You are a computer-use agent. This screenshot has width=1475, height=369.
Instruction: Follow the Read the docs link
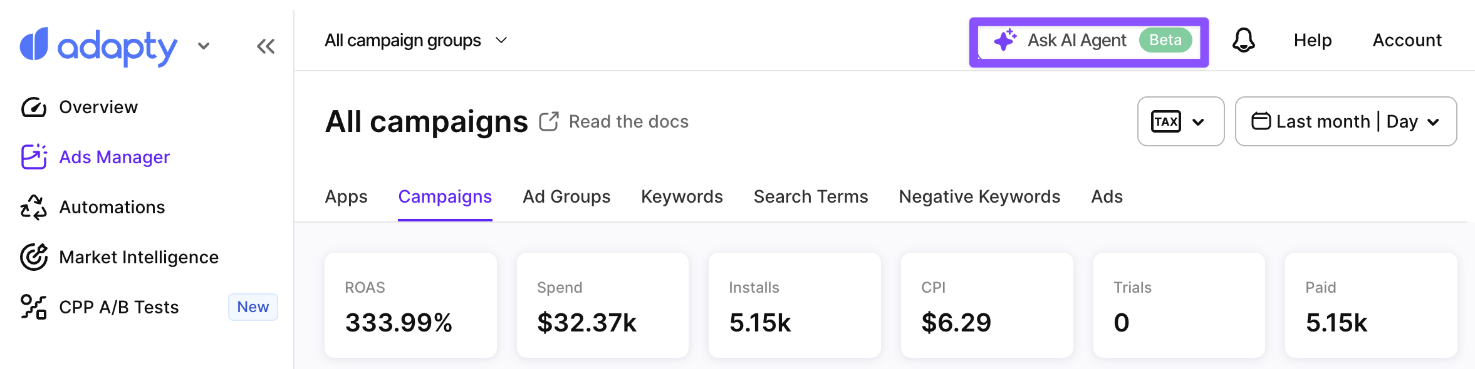[628, 121]
